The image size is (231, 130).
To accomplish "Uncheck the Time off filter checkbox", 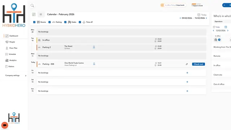I will coord(80,22).
